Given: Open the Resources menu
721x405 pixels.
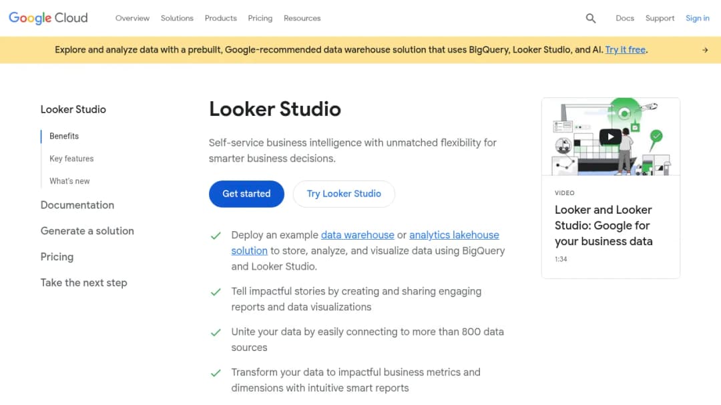Looking at the screenshot, I should click(x=302, y=19).
